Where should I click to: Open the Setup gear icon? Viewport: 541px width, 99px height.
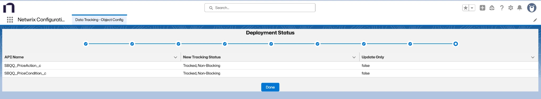(x=511, y=8)
